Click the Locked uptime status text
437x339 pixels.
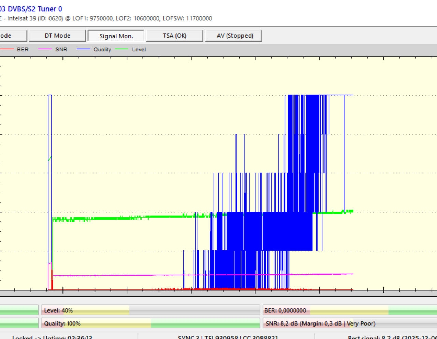52,337
